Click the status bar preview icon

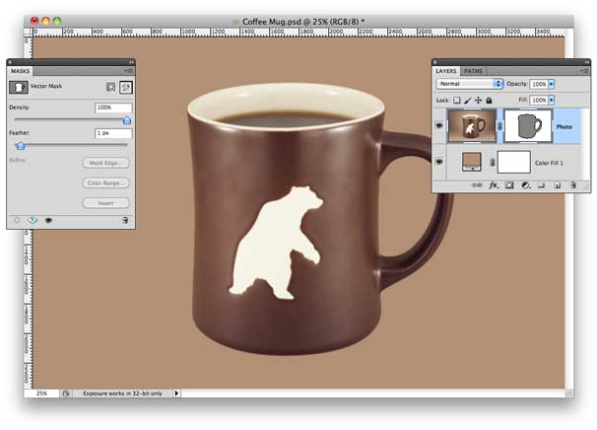tap(65, 394)
